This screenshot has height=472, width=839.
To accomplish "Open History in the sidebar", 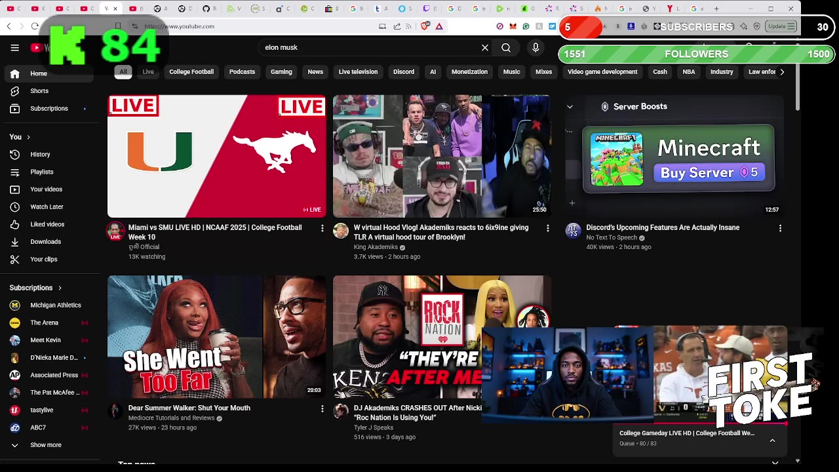I will pos(50,154).
